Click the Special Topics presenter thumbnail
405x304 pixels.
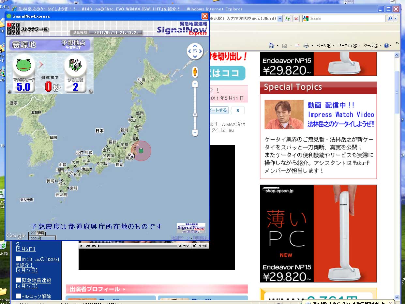tap(284, 114)
